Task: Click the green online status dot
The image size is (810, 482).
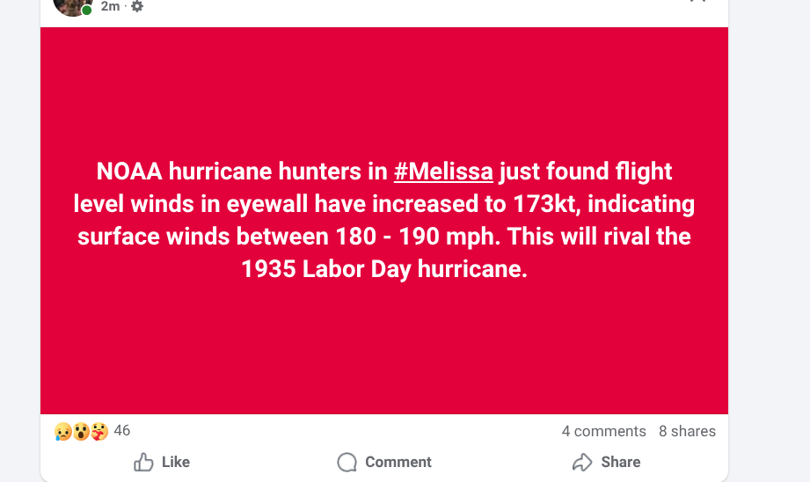Action: (87, 11)
